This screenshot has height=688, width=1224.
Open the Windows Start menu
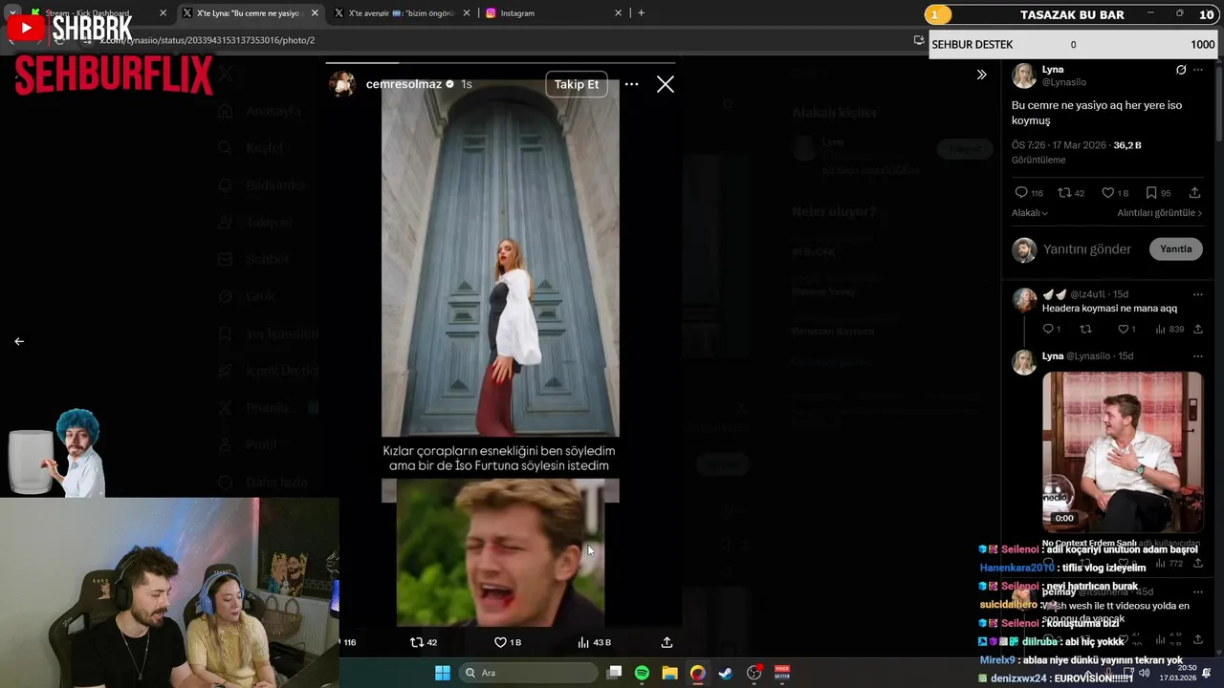[x=443, y=673]
